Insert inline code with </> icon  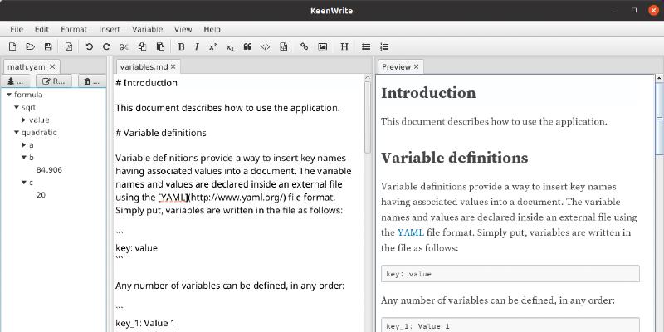[266, 46]
